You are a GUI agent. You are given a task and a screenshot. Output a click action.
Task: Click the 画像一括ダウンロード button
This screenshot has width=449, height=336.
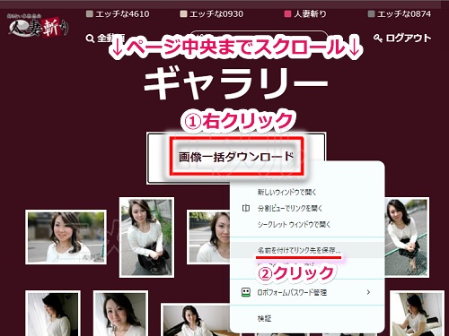[236, 157]
